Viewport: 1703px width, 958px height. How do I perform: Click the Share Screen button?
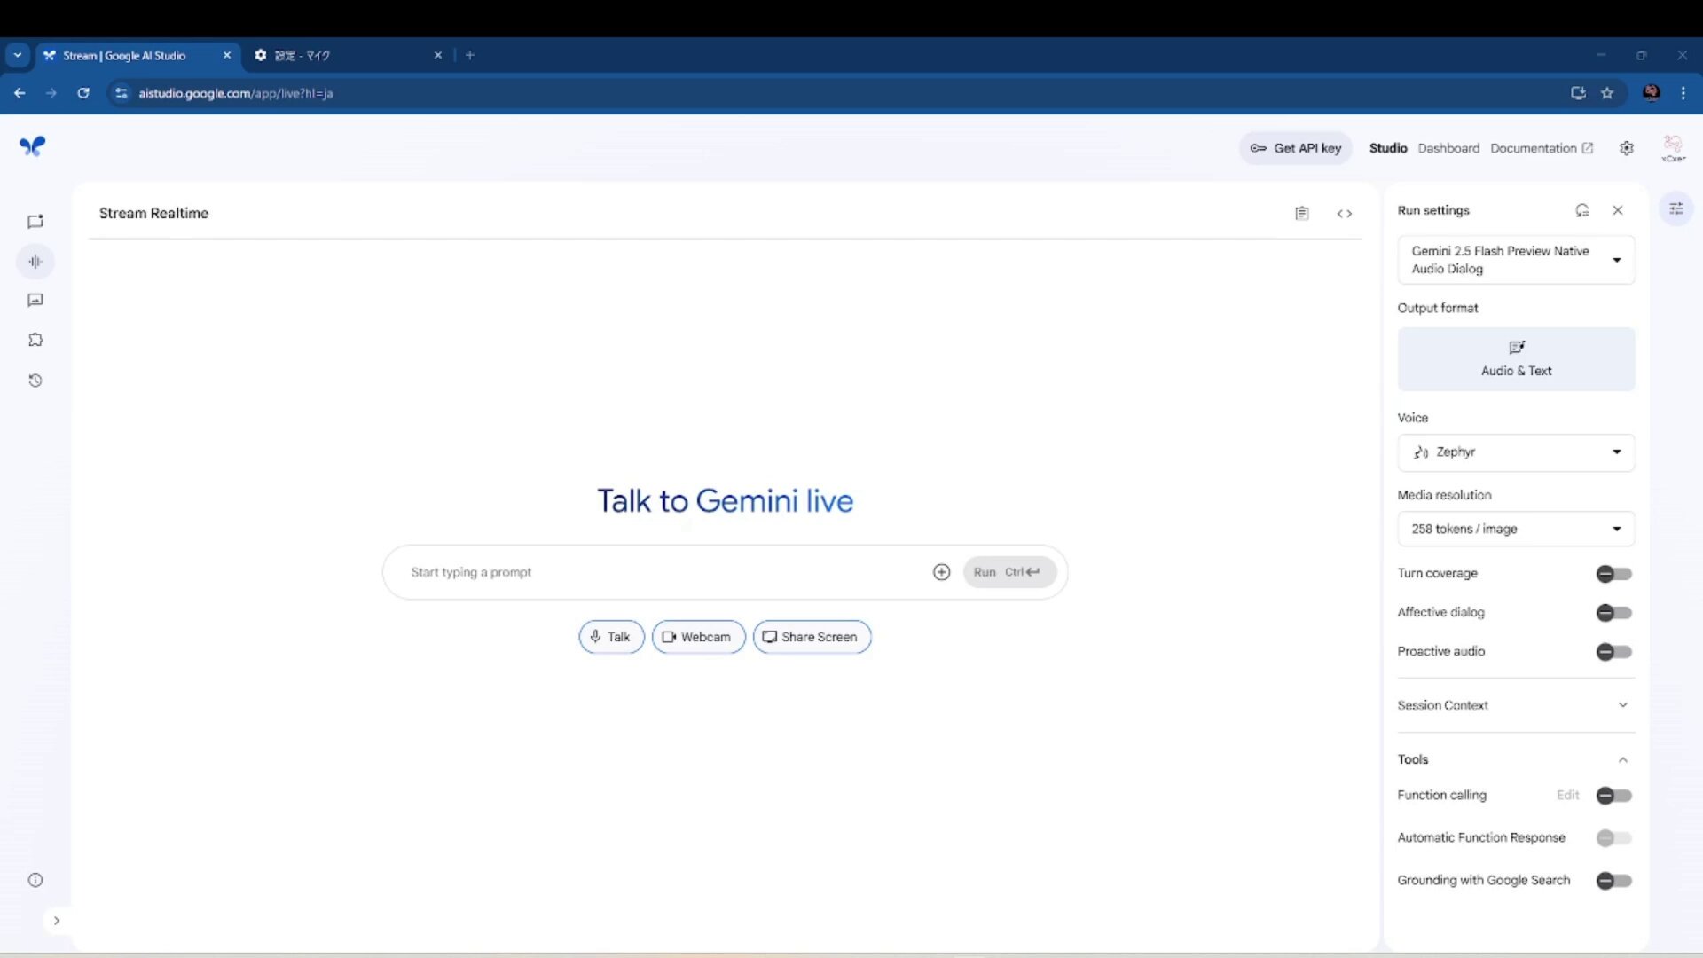tap(812, 637)
